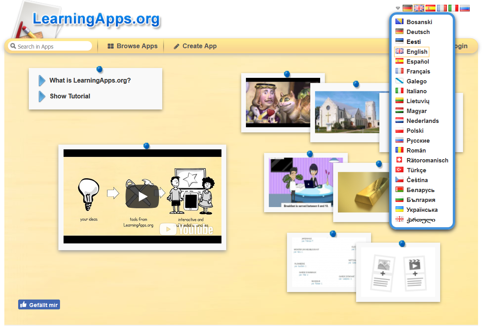Open Create App

195,46
